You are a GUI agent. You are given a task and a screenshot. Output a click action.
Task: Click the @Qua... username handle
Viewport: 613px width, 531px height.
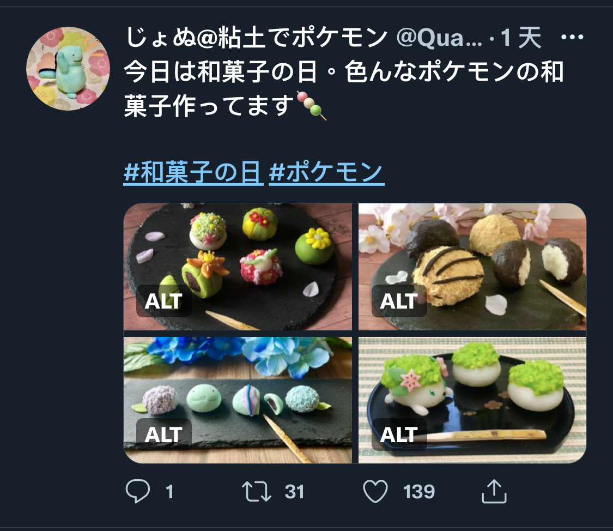(439, 38)
